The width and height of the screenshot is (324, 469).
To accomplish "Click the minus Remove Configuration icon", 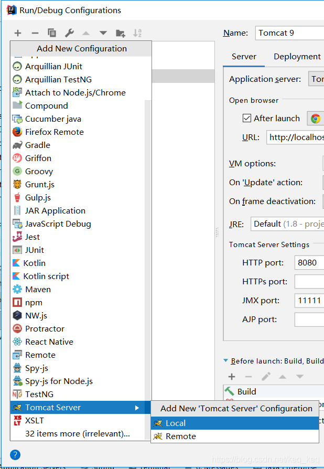I will coord(35,33).
